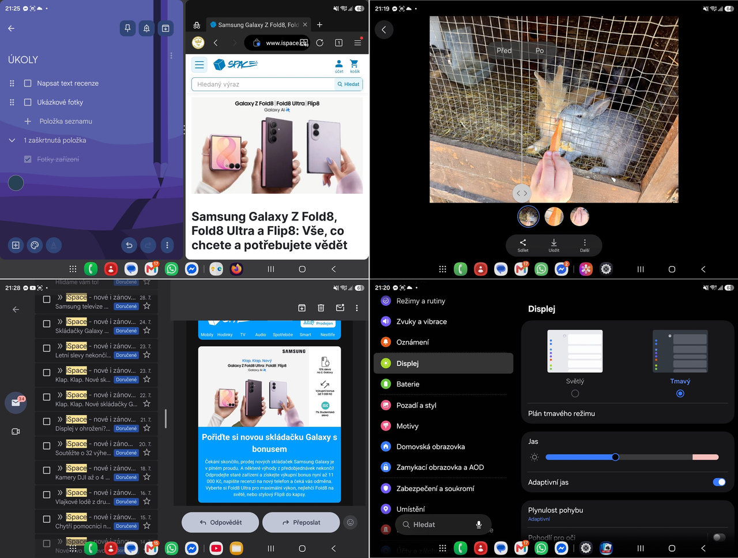Toggle the Adaptivní jas switch
The image size is (738, 558).
point(718,482)
